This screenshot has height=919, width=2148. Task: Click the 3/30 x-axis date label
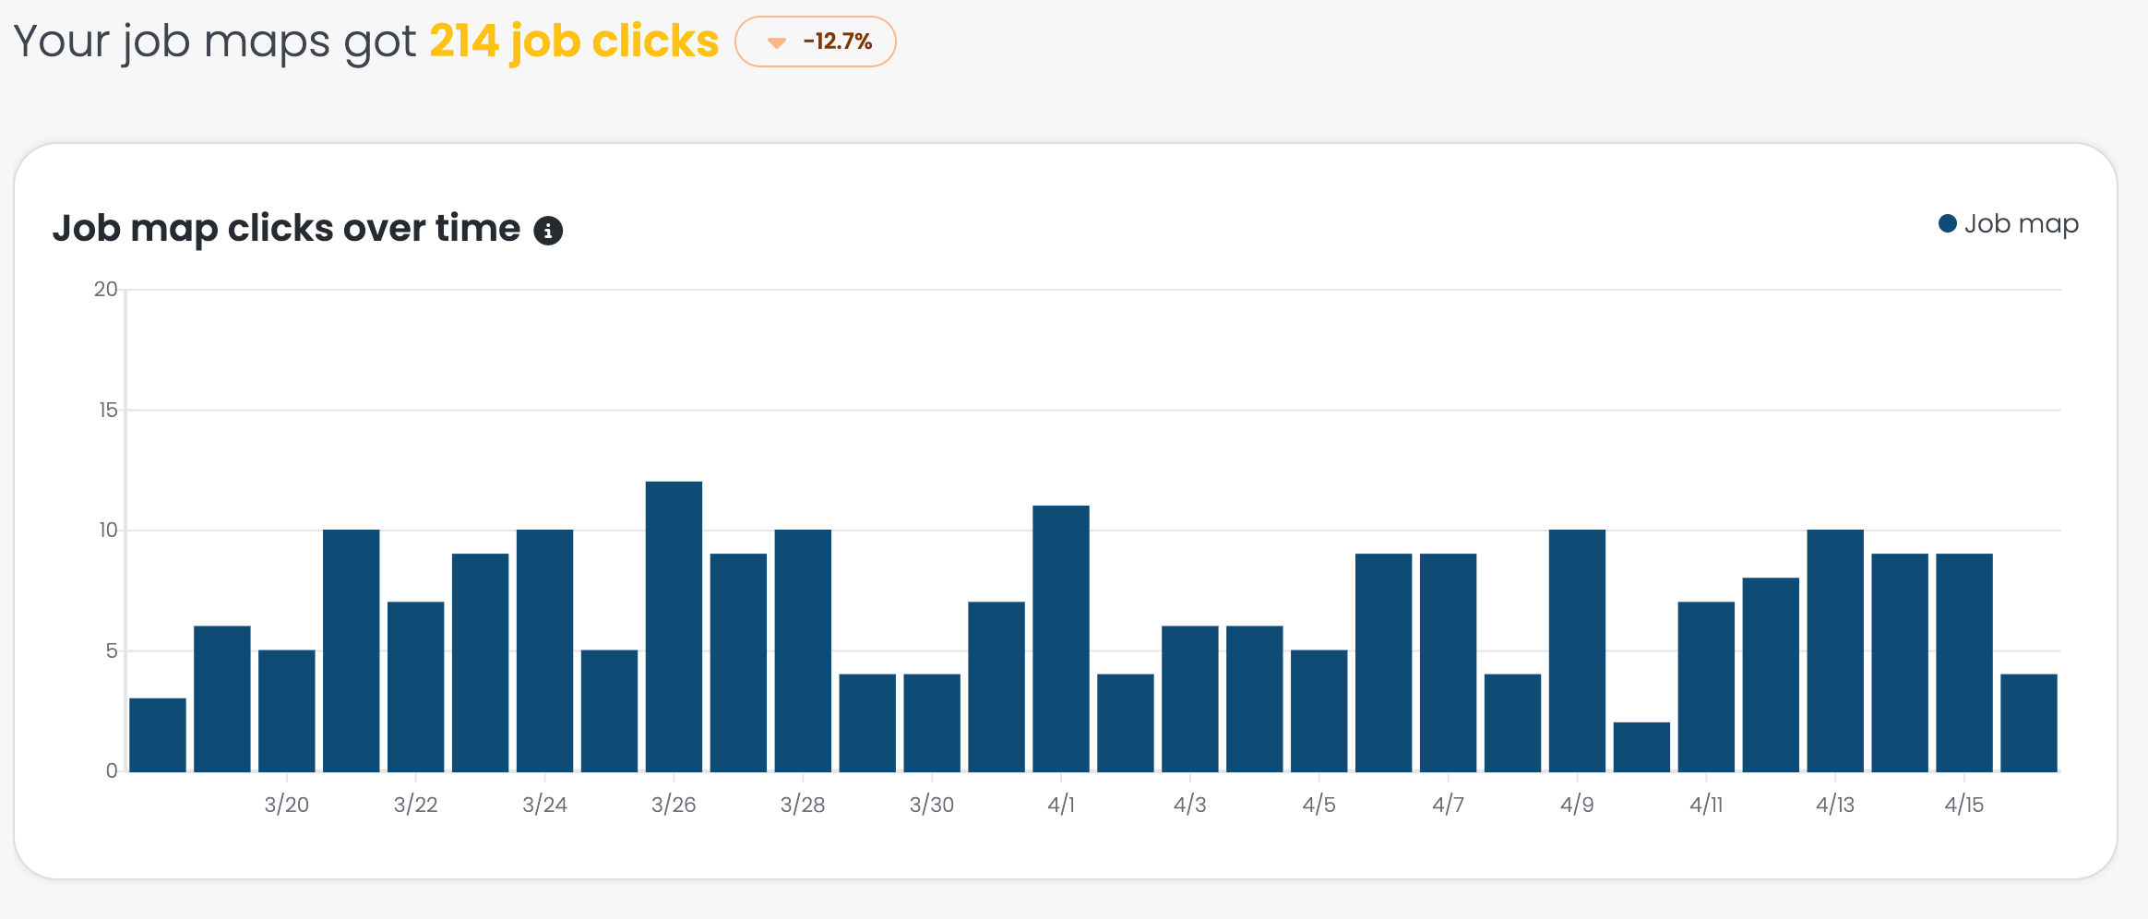[932, 805]
